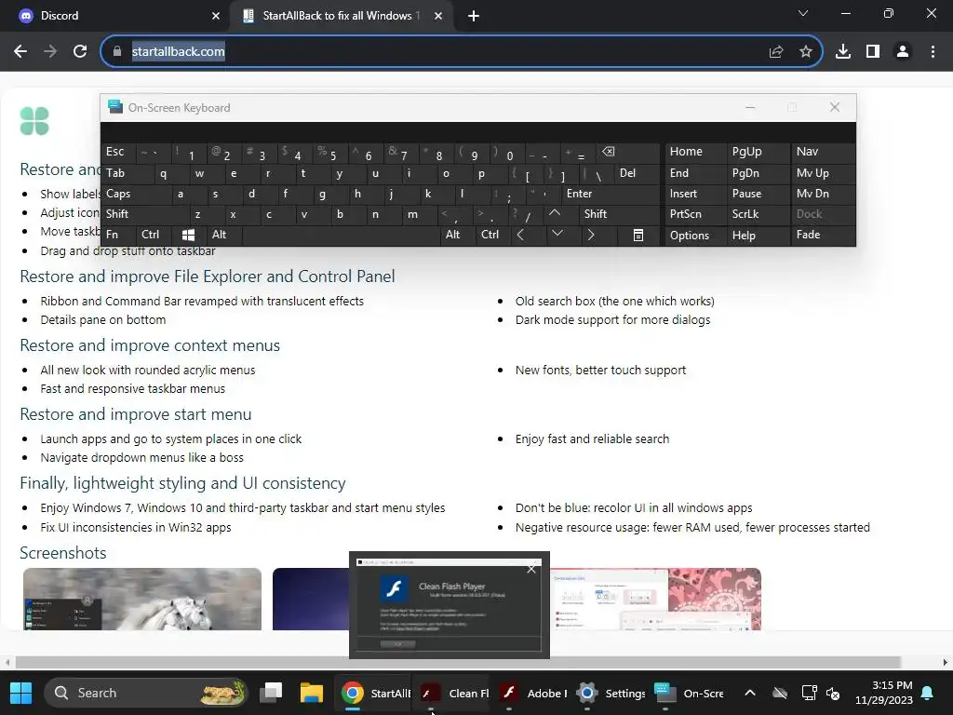Click the StartAllBack green clover logo
This screenshot has height=715, width=953.
click(x=34, y=121)
